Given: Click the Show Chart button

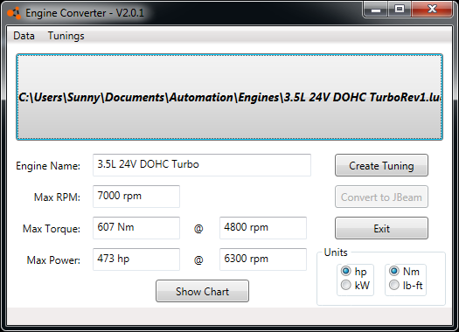Looking at the screenshot, I should [202, 291].
